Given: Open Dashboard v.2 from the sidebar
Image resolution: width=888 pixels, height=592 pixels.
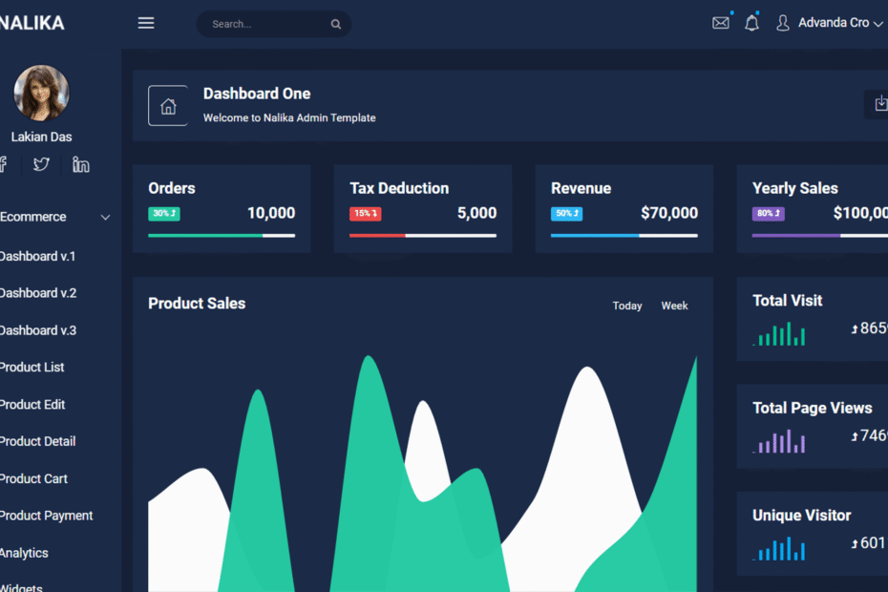Looking at the screenshot, I should 37,293.
